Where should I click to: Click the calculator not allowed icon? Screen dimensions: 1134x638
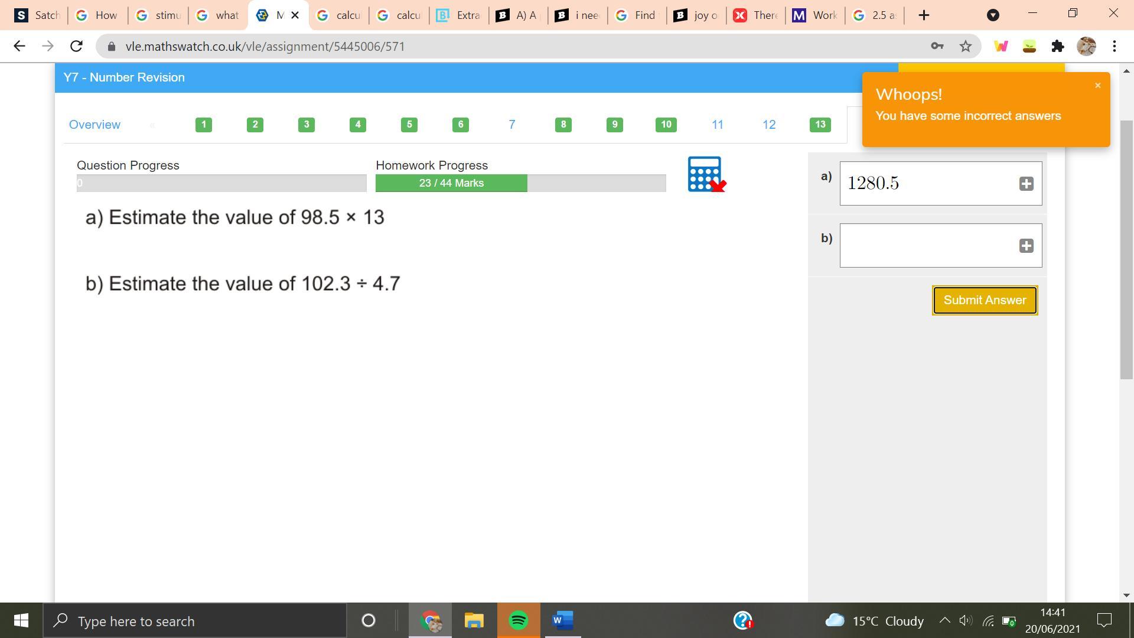[x=706, y=174]
